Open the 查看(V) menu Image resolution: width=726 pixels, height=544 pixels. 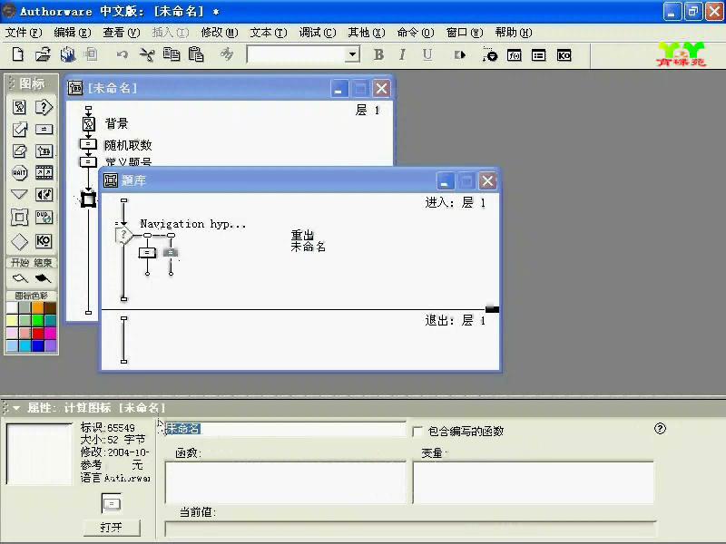click(122, 33)
